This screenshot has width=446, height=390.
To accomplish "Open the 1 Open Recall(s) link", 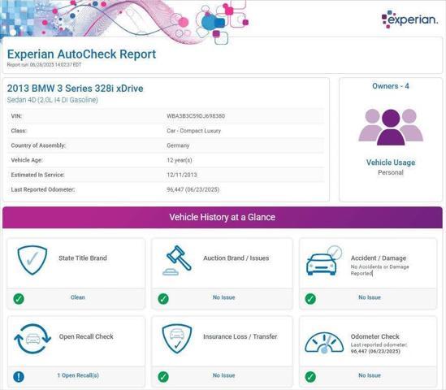I will click(78, 375).
